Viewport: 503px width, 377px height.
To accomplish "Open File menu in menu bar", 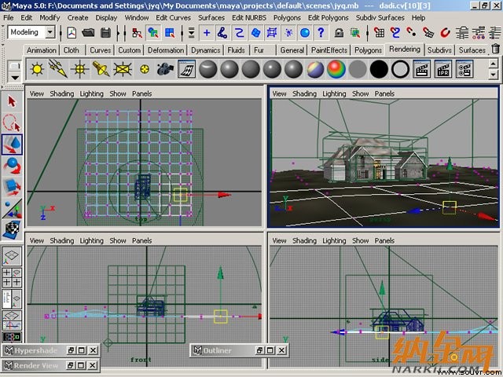I will pos(9,17).
